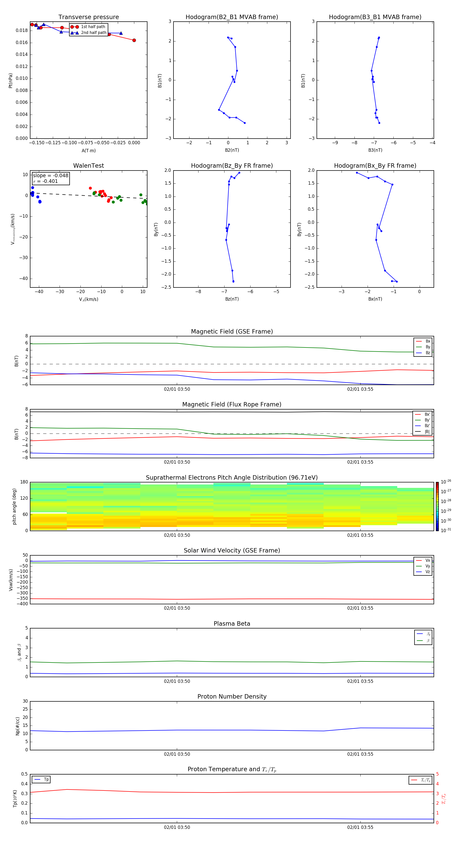Click the '2nd half path' legend entry

point(88,33)
